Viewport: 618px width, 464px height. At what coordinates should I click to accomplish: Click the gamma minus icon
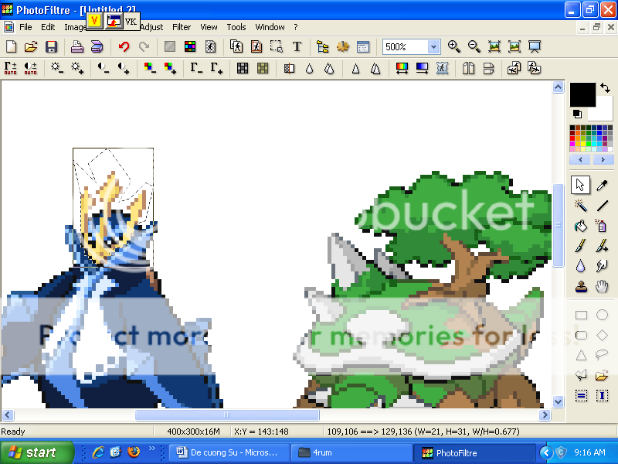coord(196,68)
